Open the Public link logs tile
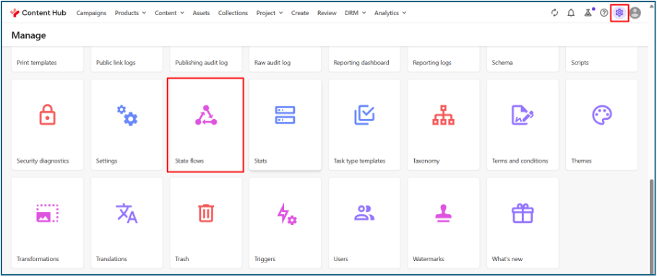Image resolution: width=657 pixels, height=277 pixels. point(126,60)
